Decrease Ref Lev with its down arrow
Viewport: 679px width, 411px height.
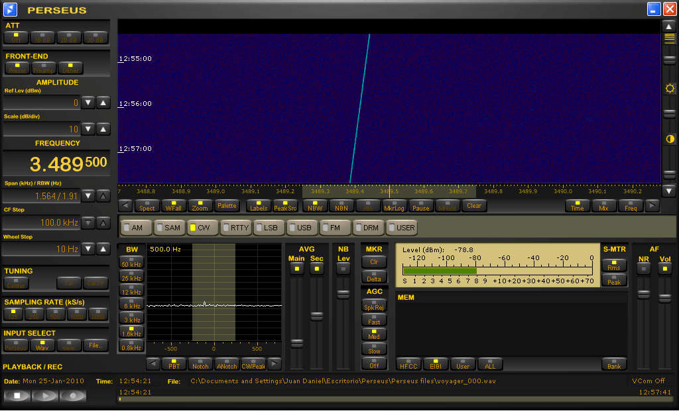[x=88, y=103]
